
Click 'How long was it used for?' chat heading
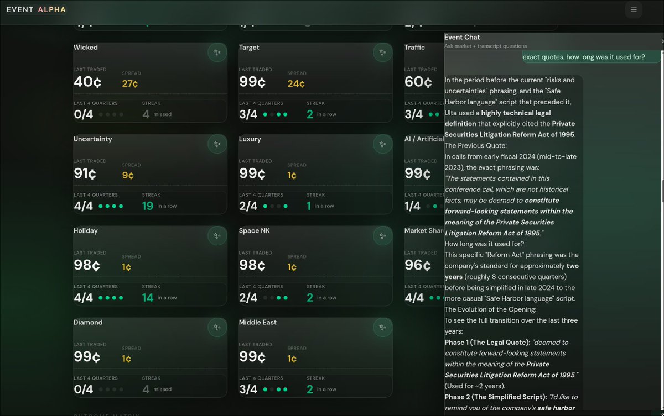tap(485, 244)
